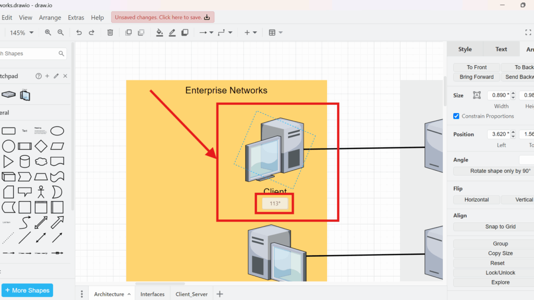
Task: Expand waypoints dropdown caret
Action: coord(230,33)
